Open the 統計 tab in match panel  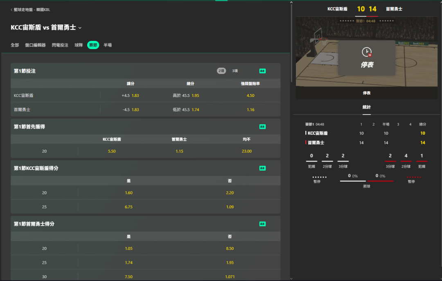click(366, 107)
